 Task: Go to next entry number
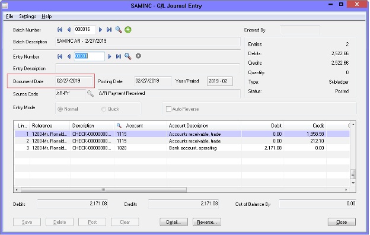coord(109,56)
